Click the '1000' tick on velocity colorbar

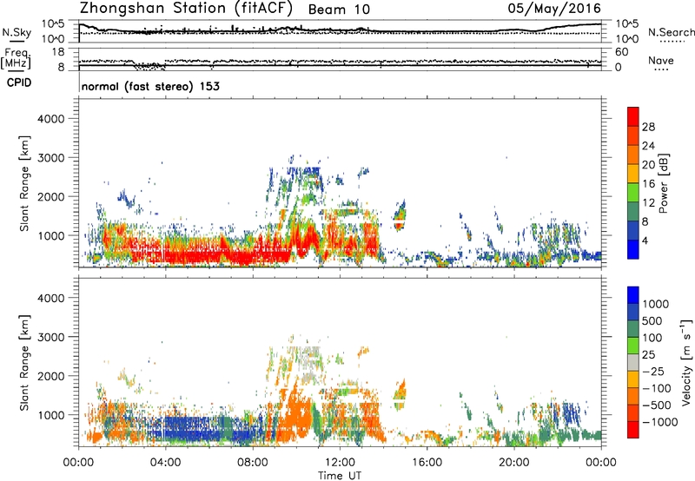pos(656,304)
